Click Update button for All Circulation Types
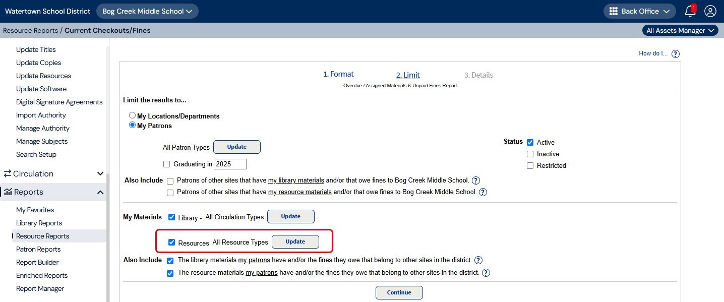 click(291, 217)
